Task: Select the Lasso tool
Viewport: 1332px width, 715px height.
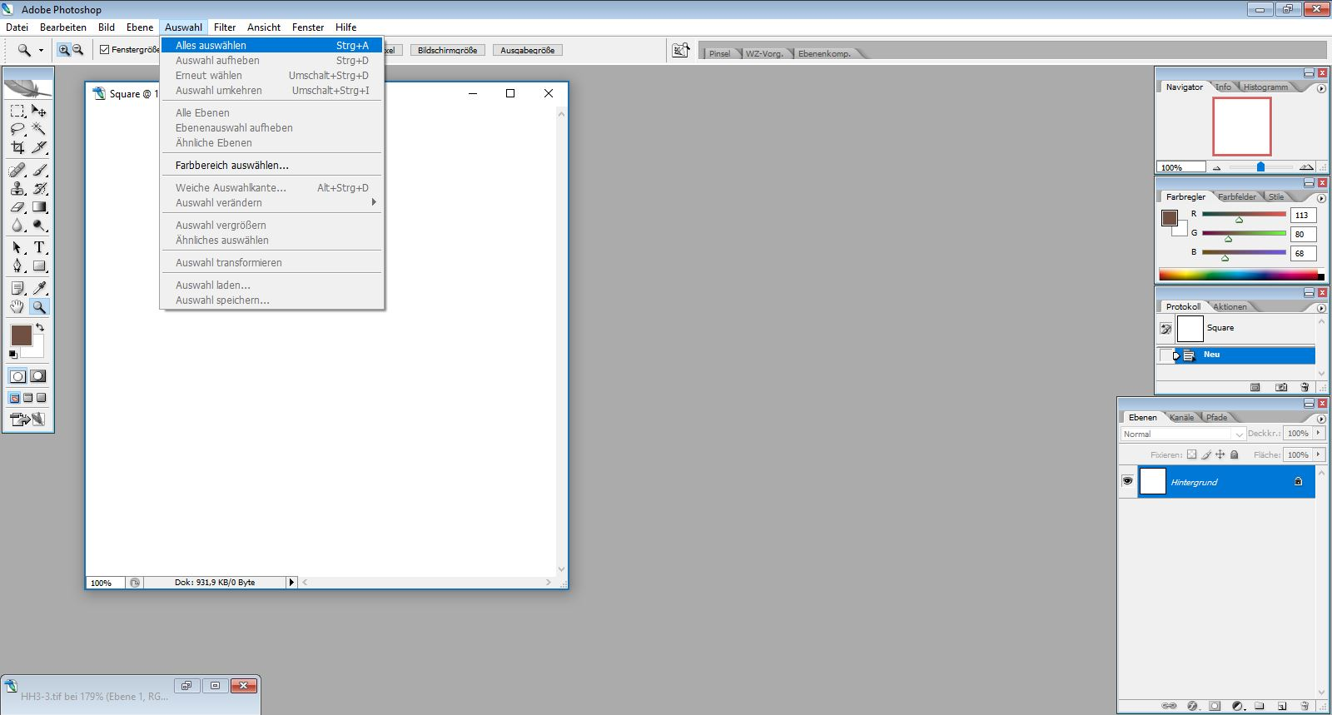Action: [17, 129]
